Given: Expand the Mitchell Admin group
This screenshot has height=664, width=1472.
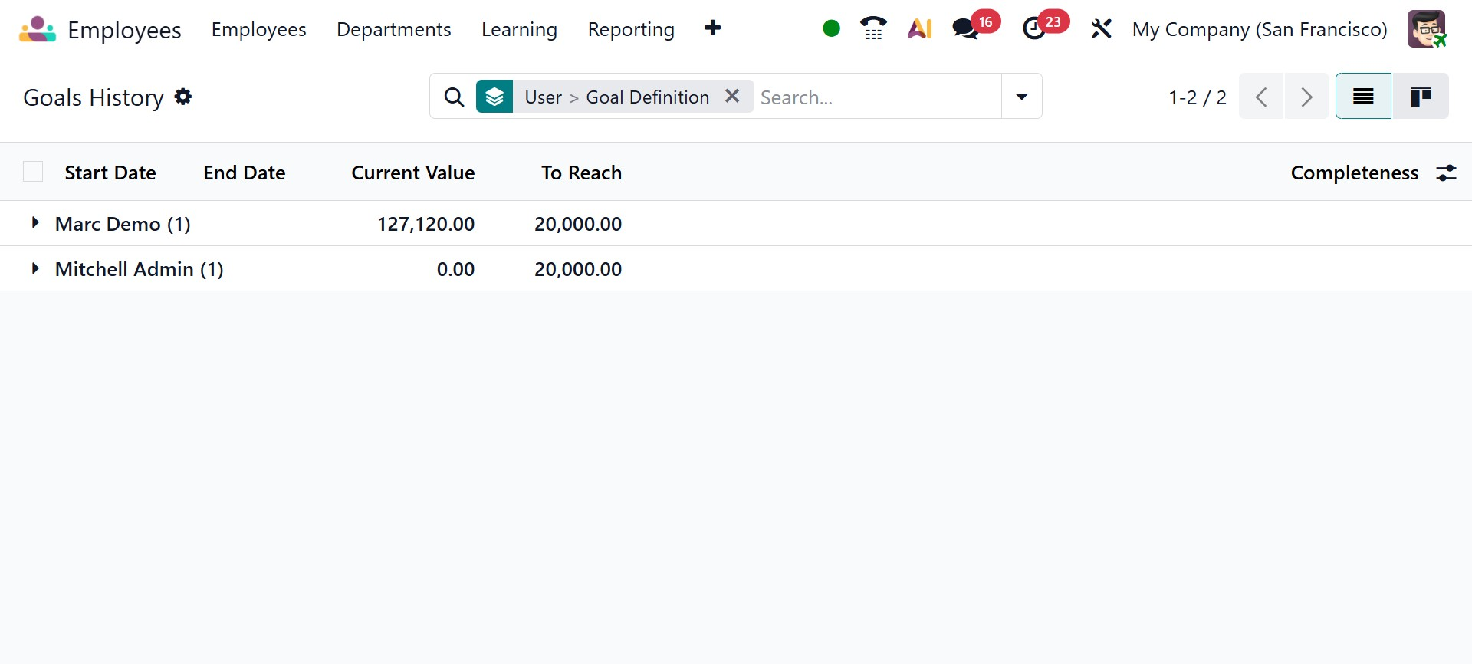Looking at the screenshot, I should [x=35, y=268].
